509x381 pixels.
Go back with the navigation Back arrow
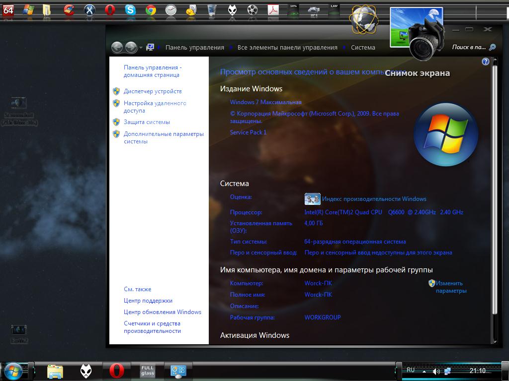[117, 47]
